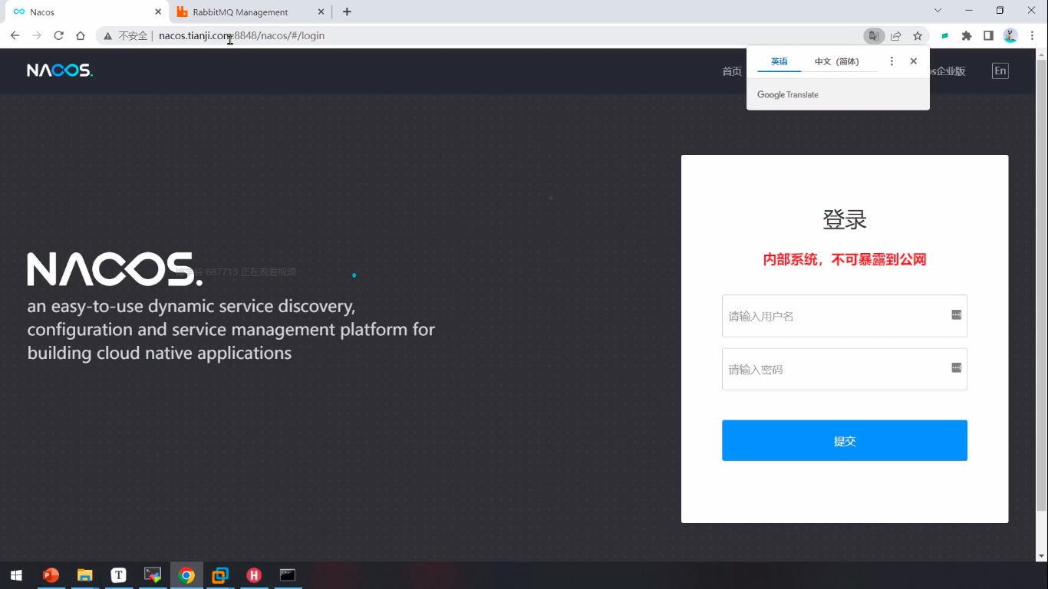Open the Windows Start menu
The image size is (1048, 589).
coord(16,575)
